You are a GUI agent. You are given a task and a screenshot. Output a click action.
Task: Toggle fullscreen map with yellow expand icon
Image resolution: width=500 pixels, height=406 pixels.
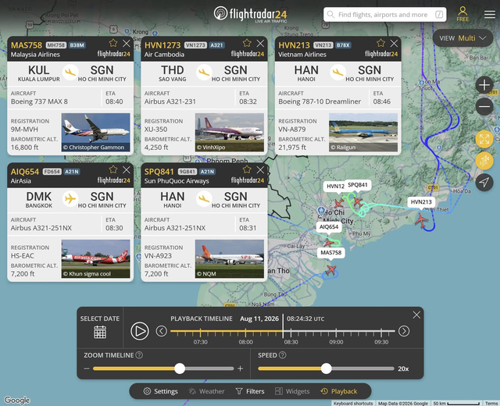[x=484, y=139]
